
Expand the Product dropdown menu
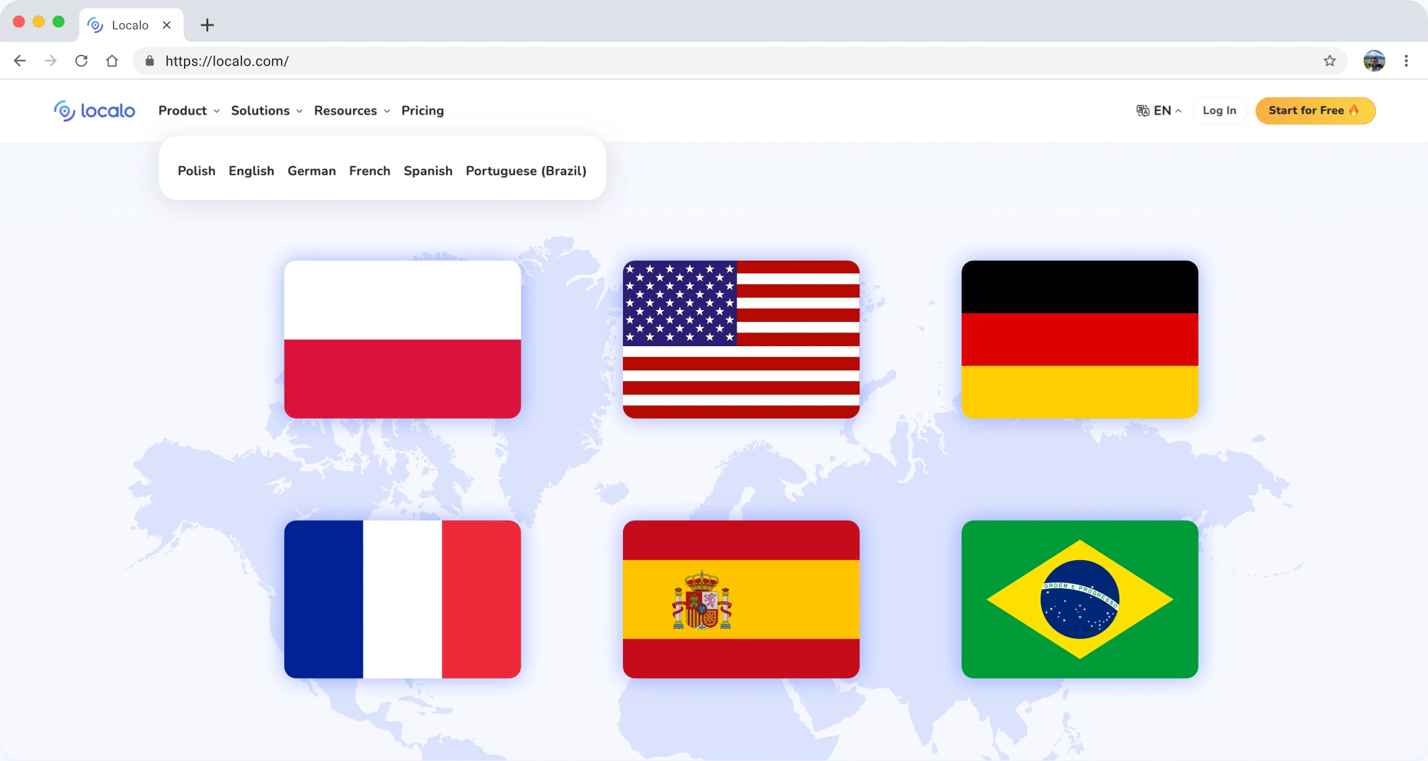pyautogui.click(x=188, y=110)
